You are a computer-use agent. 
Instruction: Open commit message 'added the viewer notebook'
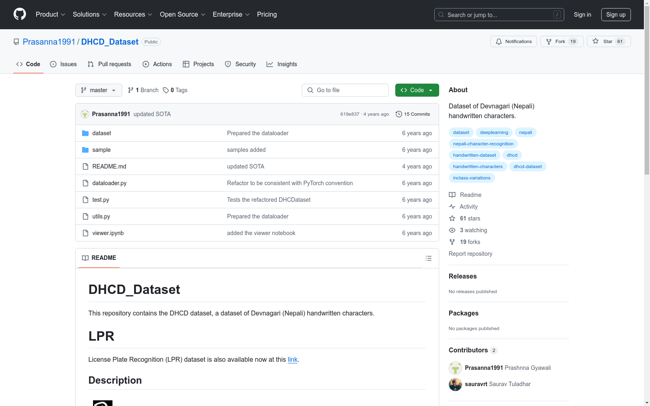pyautogui.click(x=261, y=233)
